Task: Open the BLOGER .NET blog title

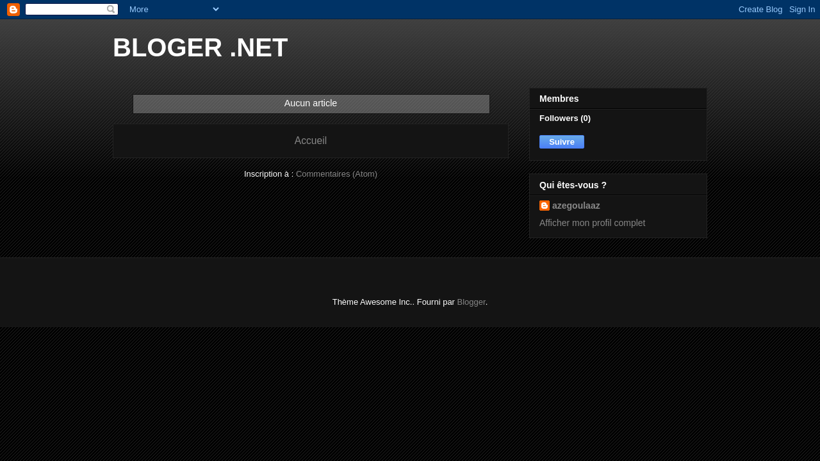Action: [x=201, y=47]
